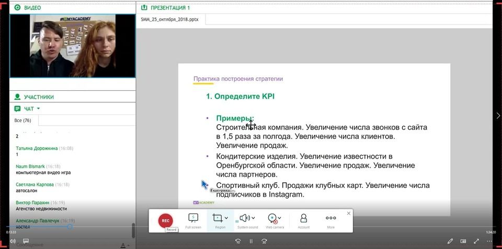Click the Участники person icon
Image resolution: width=502 pixels, height=249 pixels.
click(17, 97)
